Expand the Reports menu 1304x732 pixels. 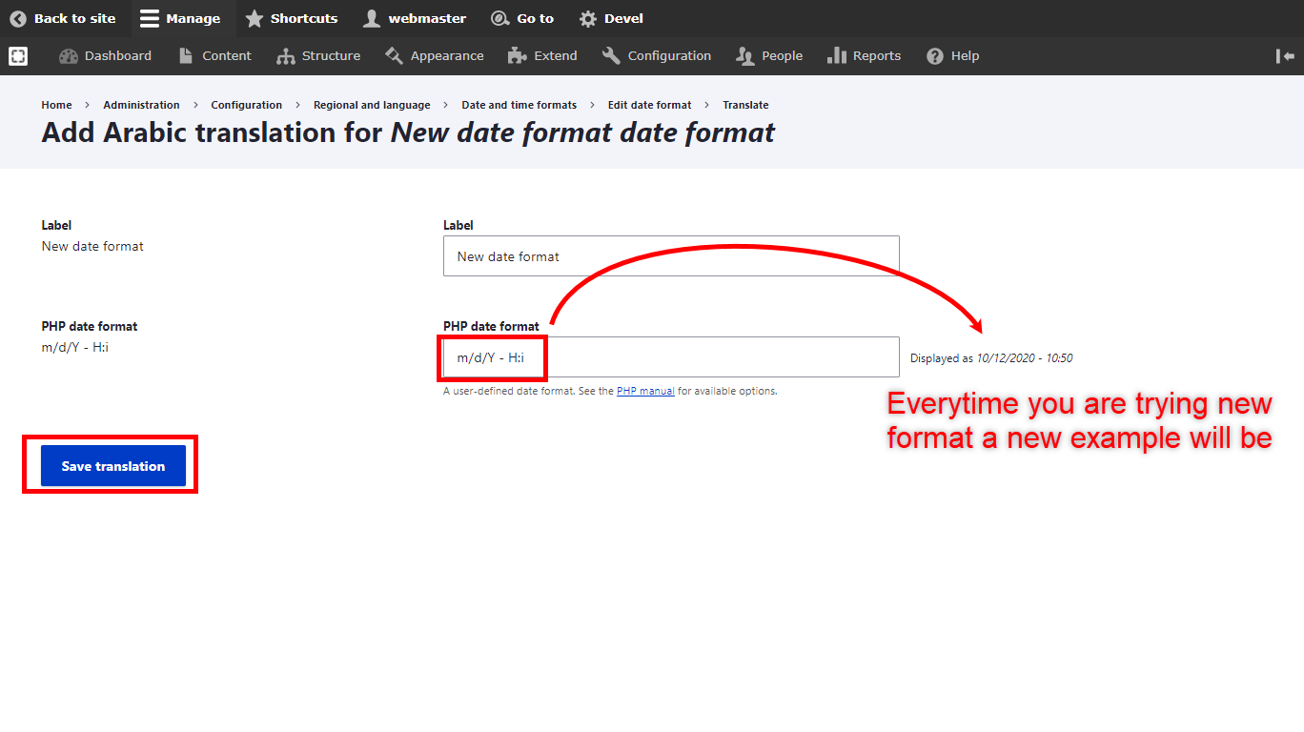[864, 56]
